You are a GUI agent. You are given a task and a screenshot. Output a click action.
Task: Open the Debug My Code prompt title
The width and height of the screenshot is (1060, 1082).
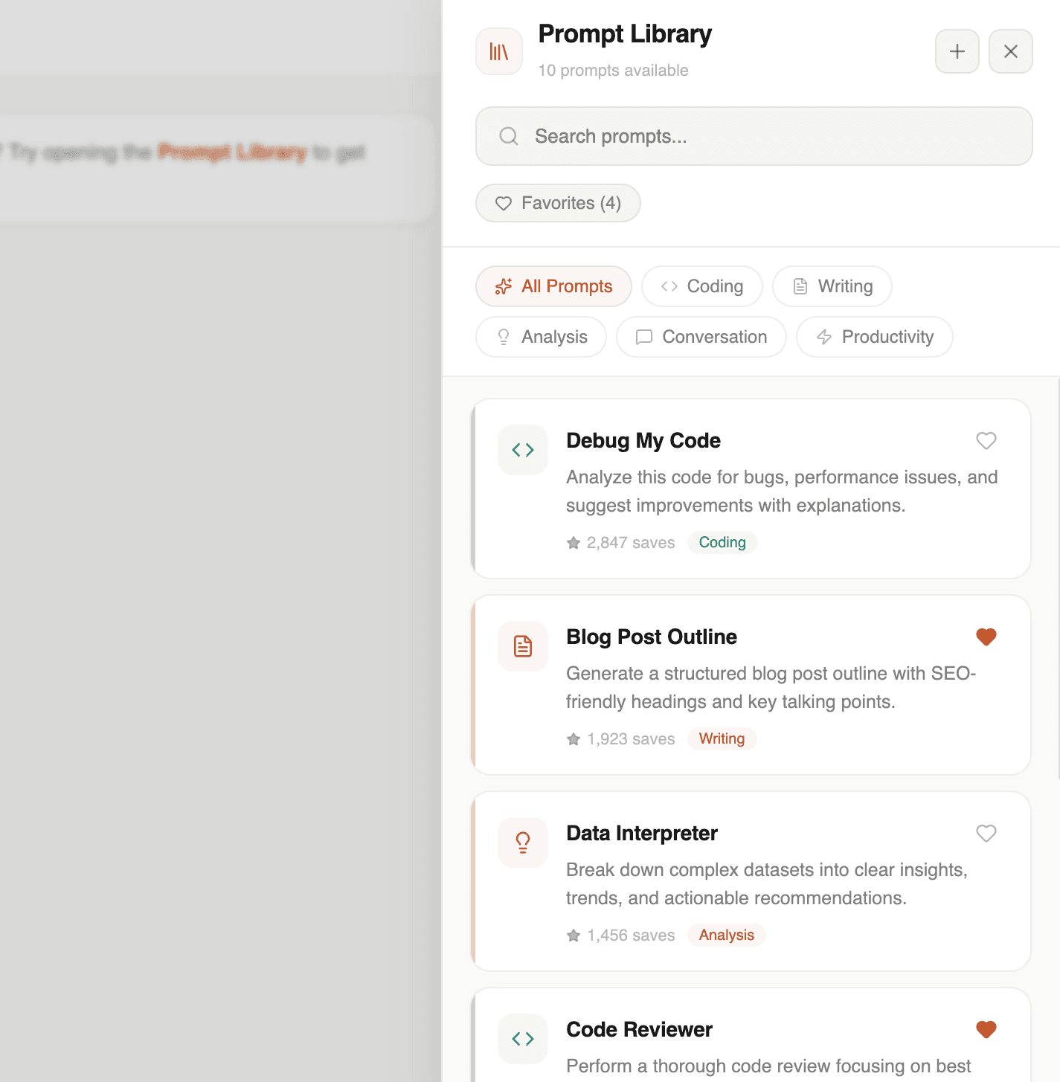(643, 441)
